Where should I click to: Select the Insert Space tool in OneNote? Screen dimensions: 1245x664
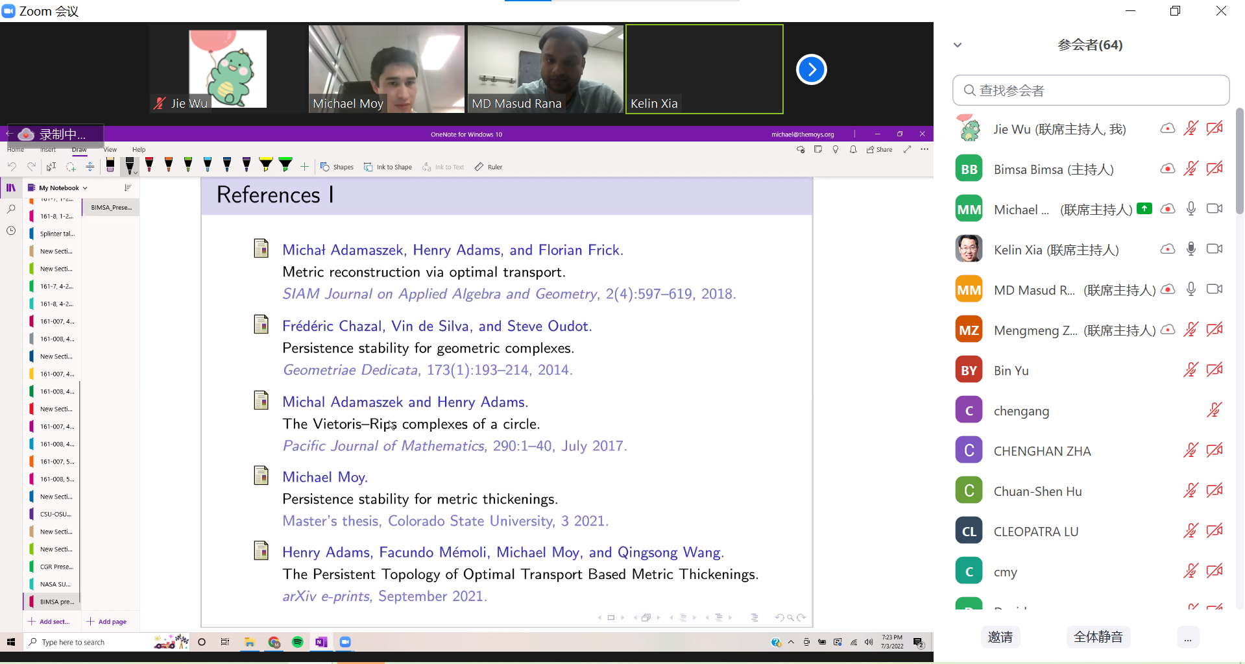(90, 167)
